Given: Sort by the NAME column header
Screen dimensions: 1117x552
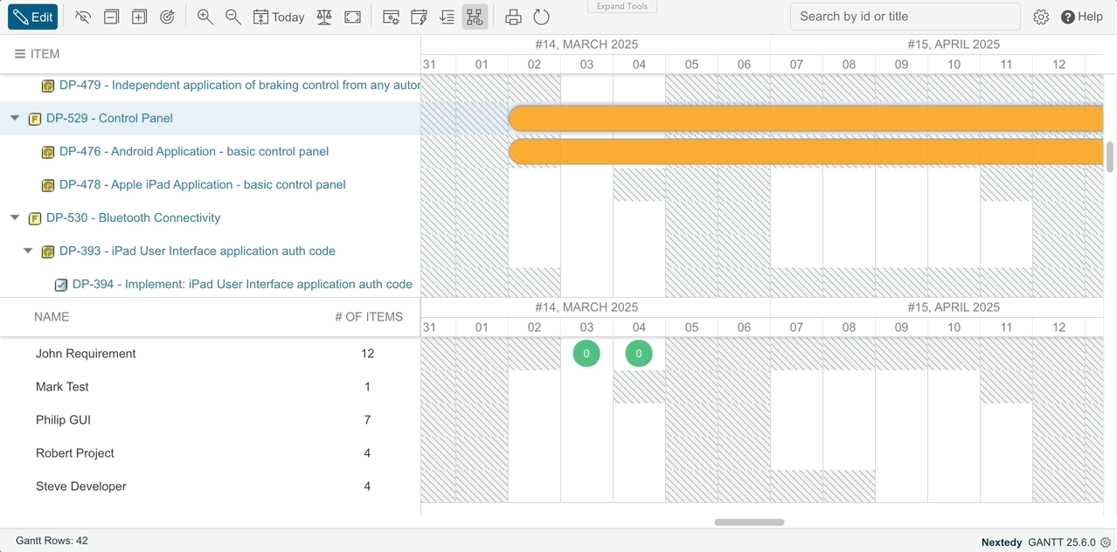Looking at the screenshot, I should pyautogui.click(x=52, y=317).
